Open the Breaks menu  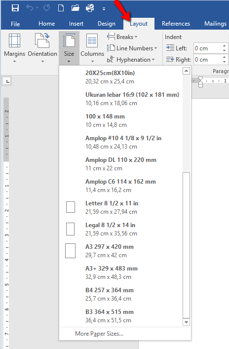[x=122, y=37]
